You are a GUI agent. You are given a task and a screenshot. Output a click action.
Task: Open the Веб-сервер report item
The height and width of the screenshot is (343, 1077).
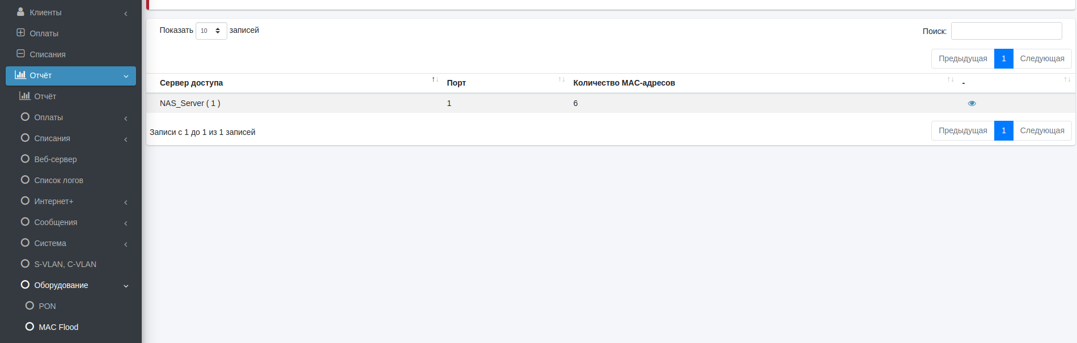coord(56,159)
